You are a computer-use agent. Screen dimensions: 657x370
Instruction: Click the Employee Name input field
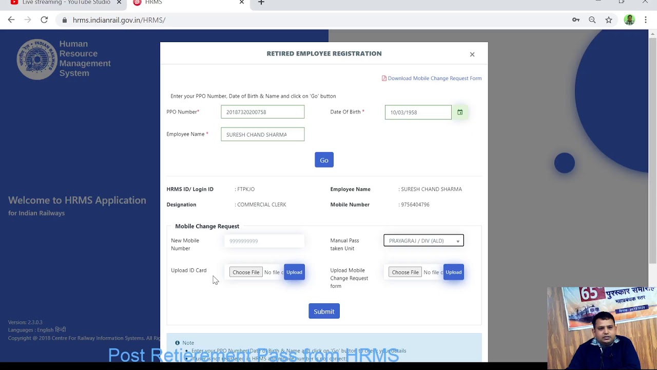point(262,135)
